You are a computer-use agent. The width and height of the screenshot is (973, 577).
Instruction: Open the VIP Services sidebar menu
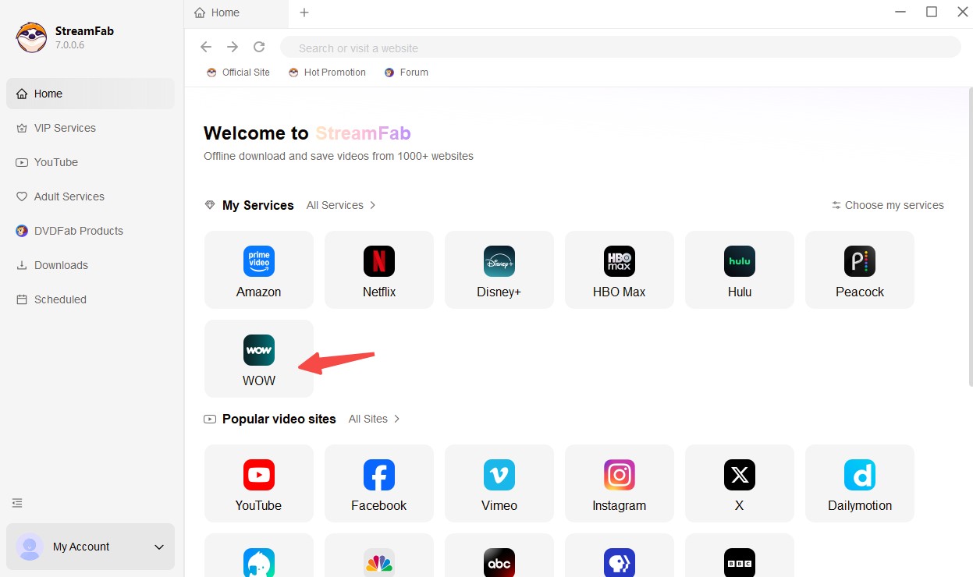[65, 128]
